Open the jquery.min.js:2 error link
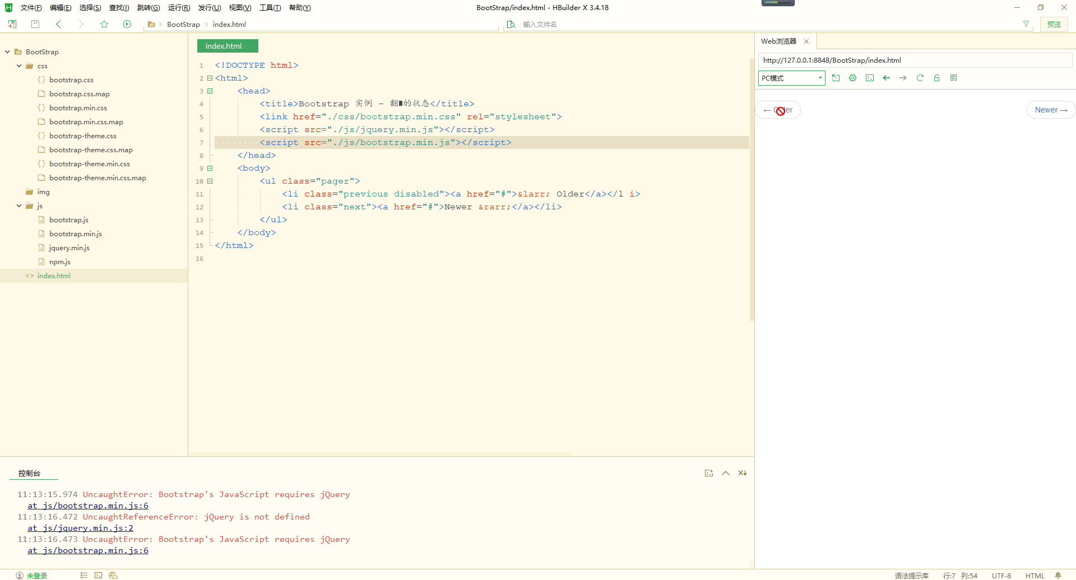 (81, 528)
